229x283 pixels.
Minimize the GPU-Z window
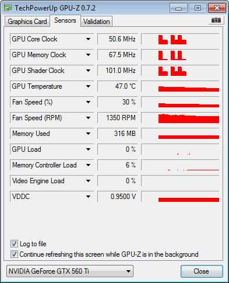tap(178, 8)
